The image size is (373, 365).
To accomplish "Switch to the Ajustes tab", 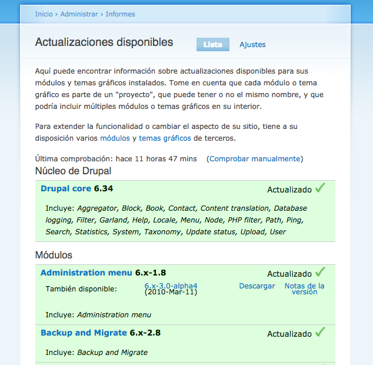I will [x=252, y=45].
